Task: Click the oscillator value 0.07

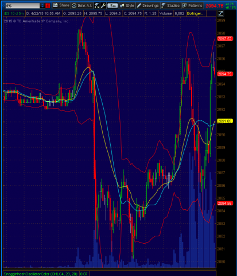Action: 84,274
